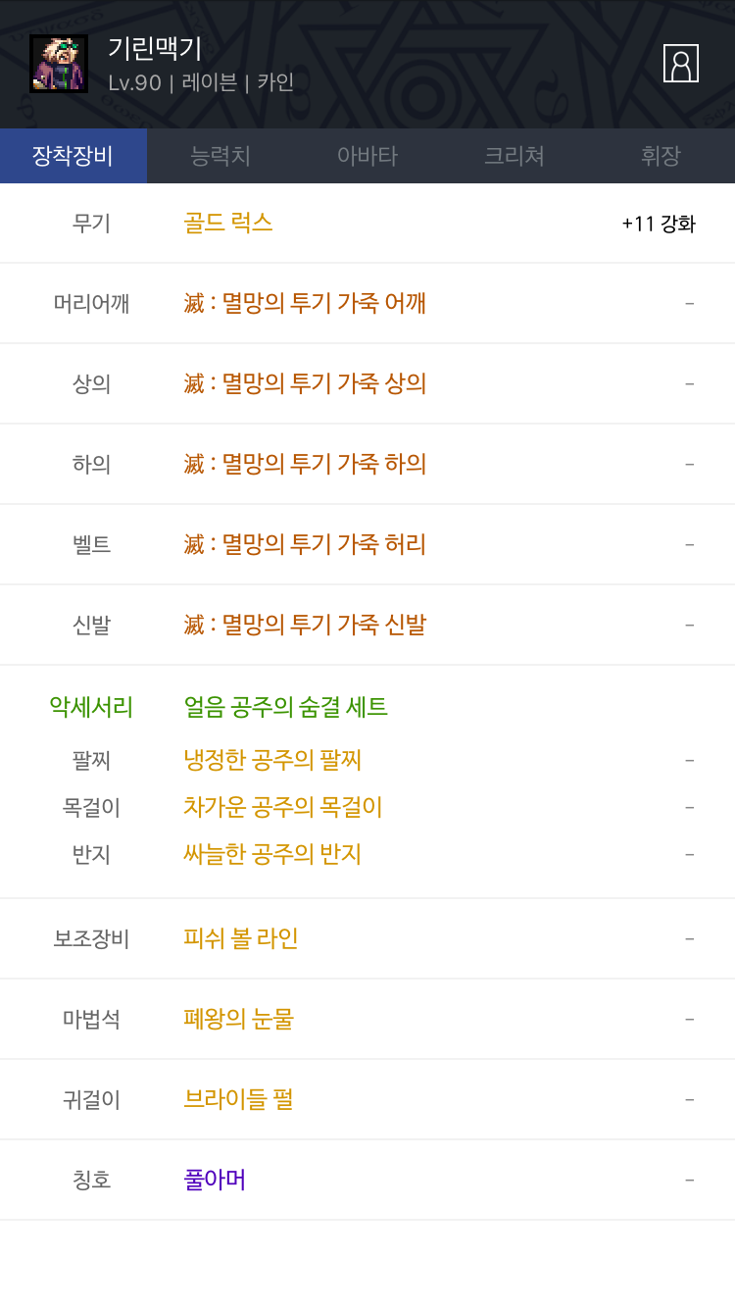Click bracelet 냉정한 공주의 팔찌

273,760
